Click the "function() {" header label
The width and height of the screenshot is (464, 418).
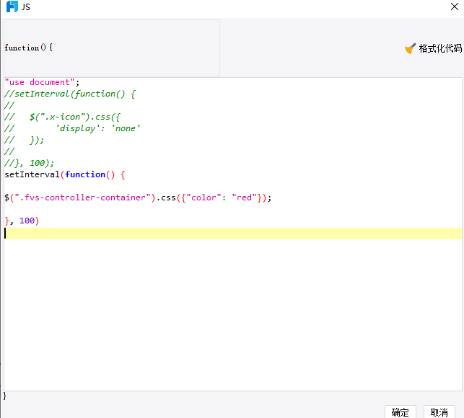[29, 48]
